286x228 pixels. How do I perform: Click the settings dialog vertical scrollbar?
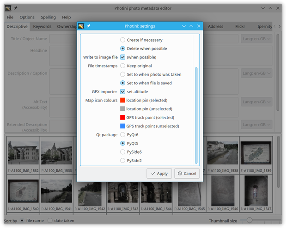coord(196,115)
